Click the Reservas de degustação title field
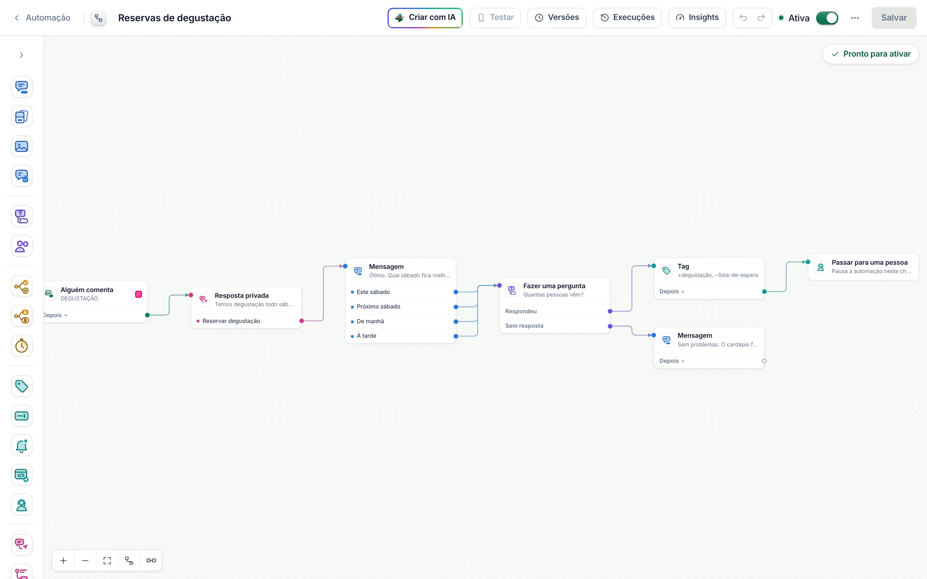Screen dimensions: 927x579 point(175,18)
